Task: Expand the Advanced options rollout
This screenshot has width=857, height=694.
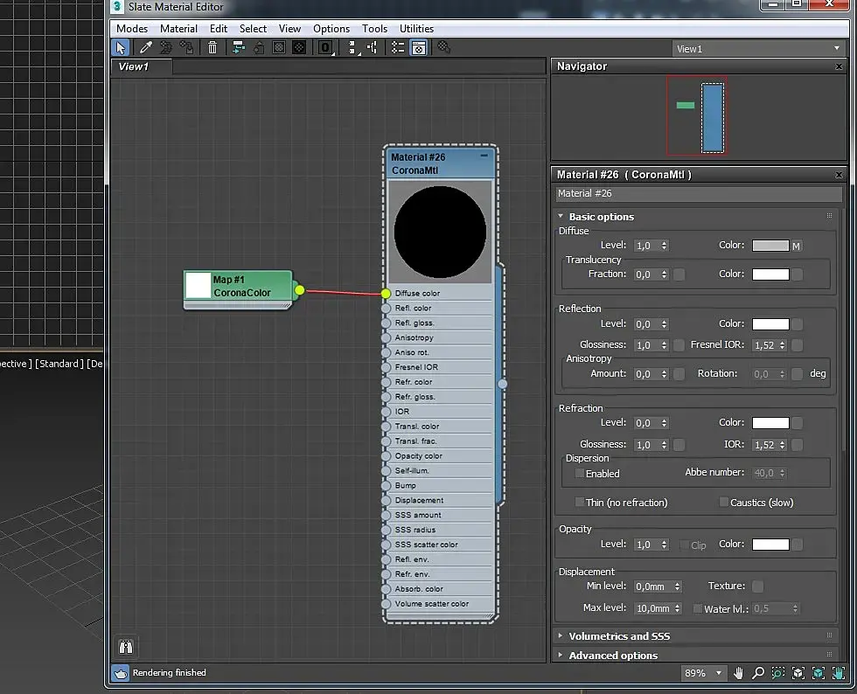Action: coord(613,656)
